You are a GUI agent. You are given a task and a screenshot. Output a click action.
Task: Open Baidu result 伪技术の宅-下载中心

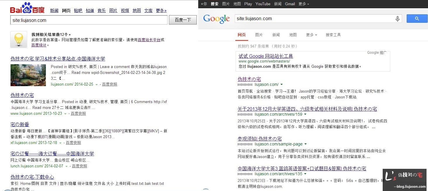coord(32,177)
